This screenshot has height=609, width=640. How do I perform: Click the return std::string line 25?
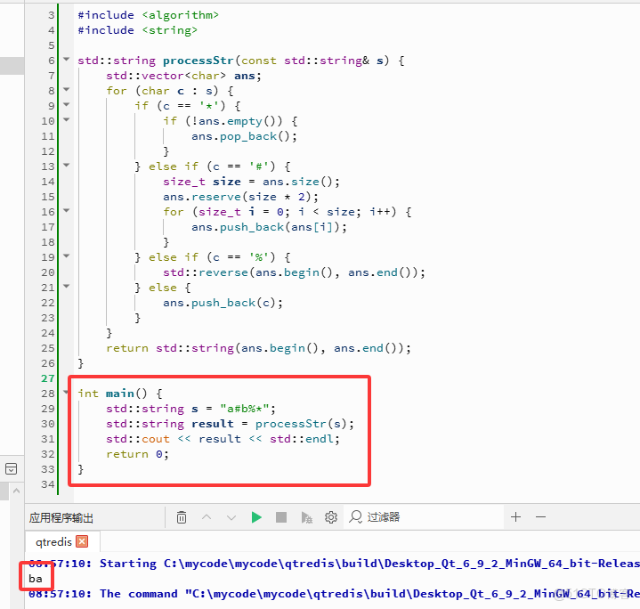point(258,348)
